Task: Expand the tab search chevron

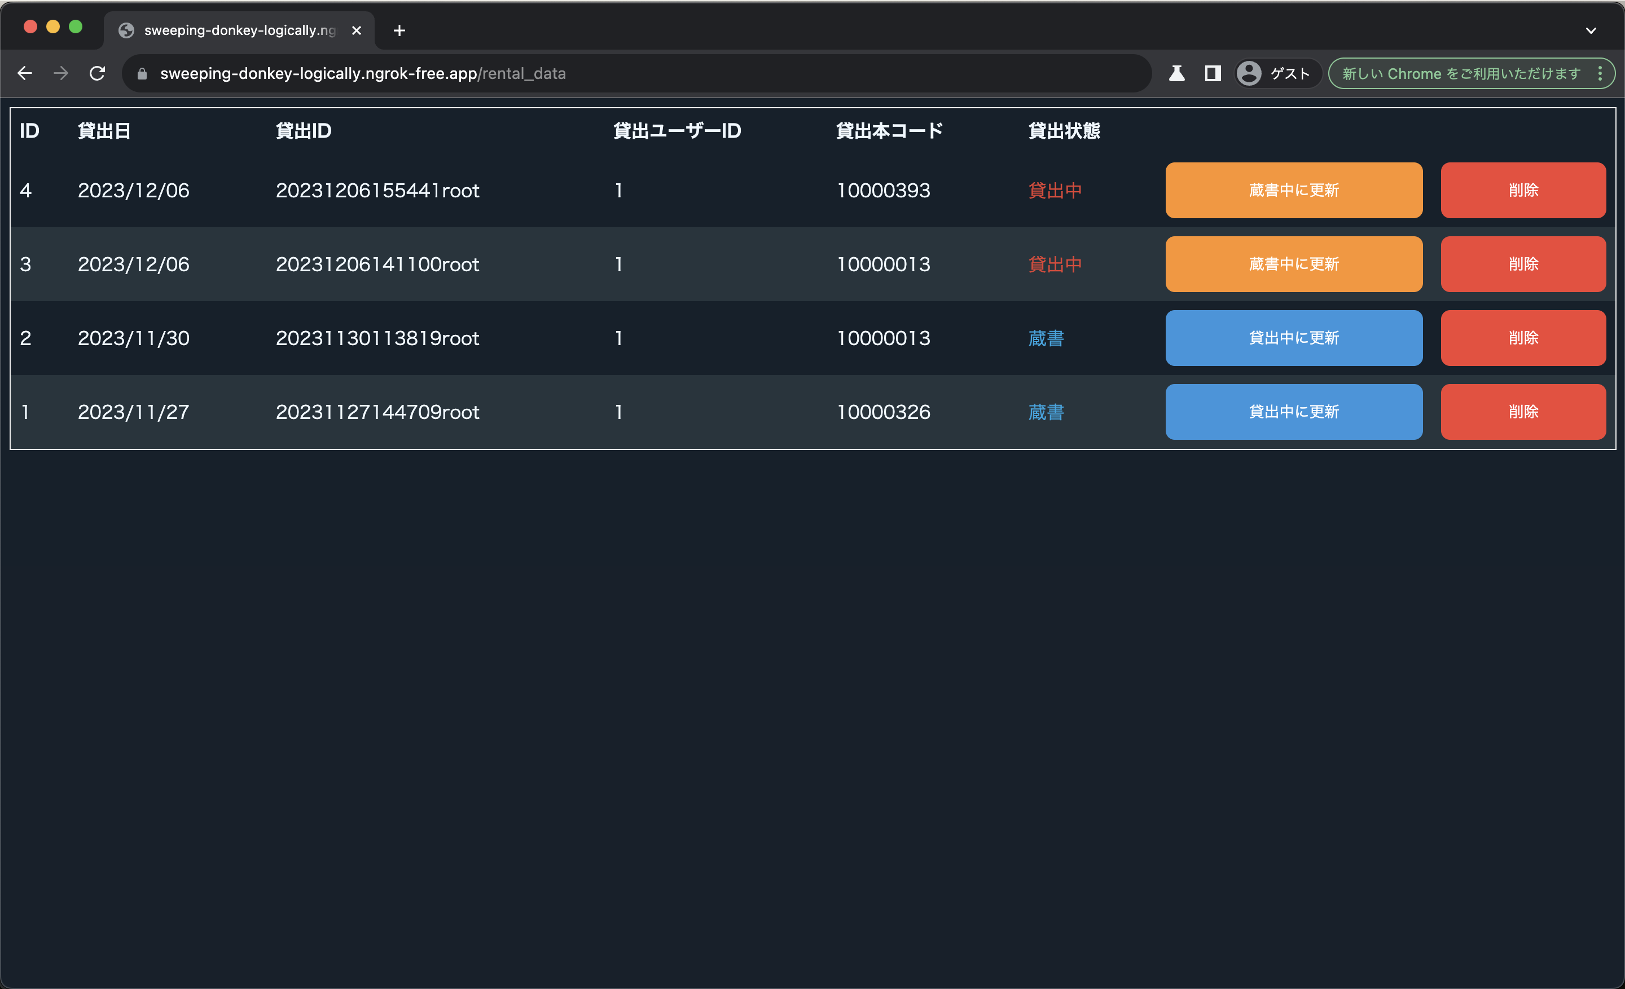Action: [1591, 30]
